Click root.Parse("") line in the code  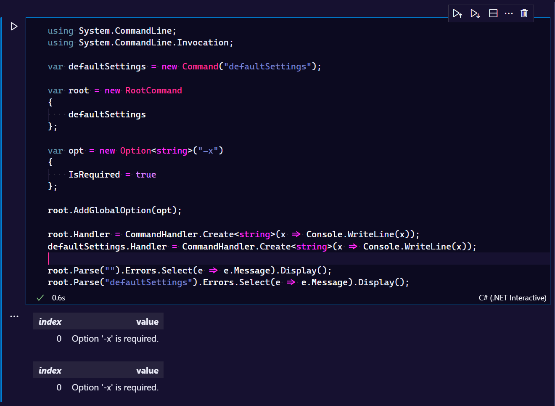(x=190, y=271)
